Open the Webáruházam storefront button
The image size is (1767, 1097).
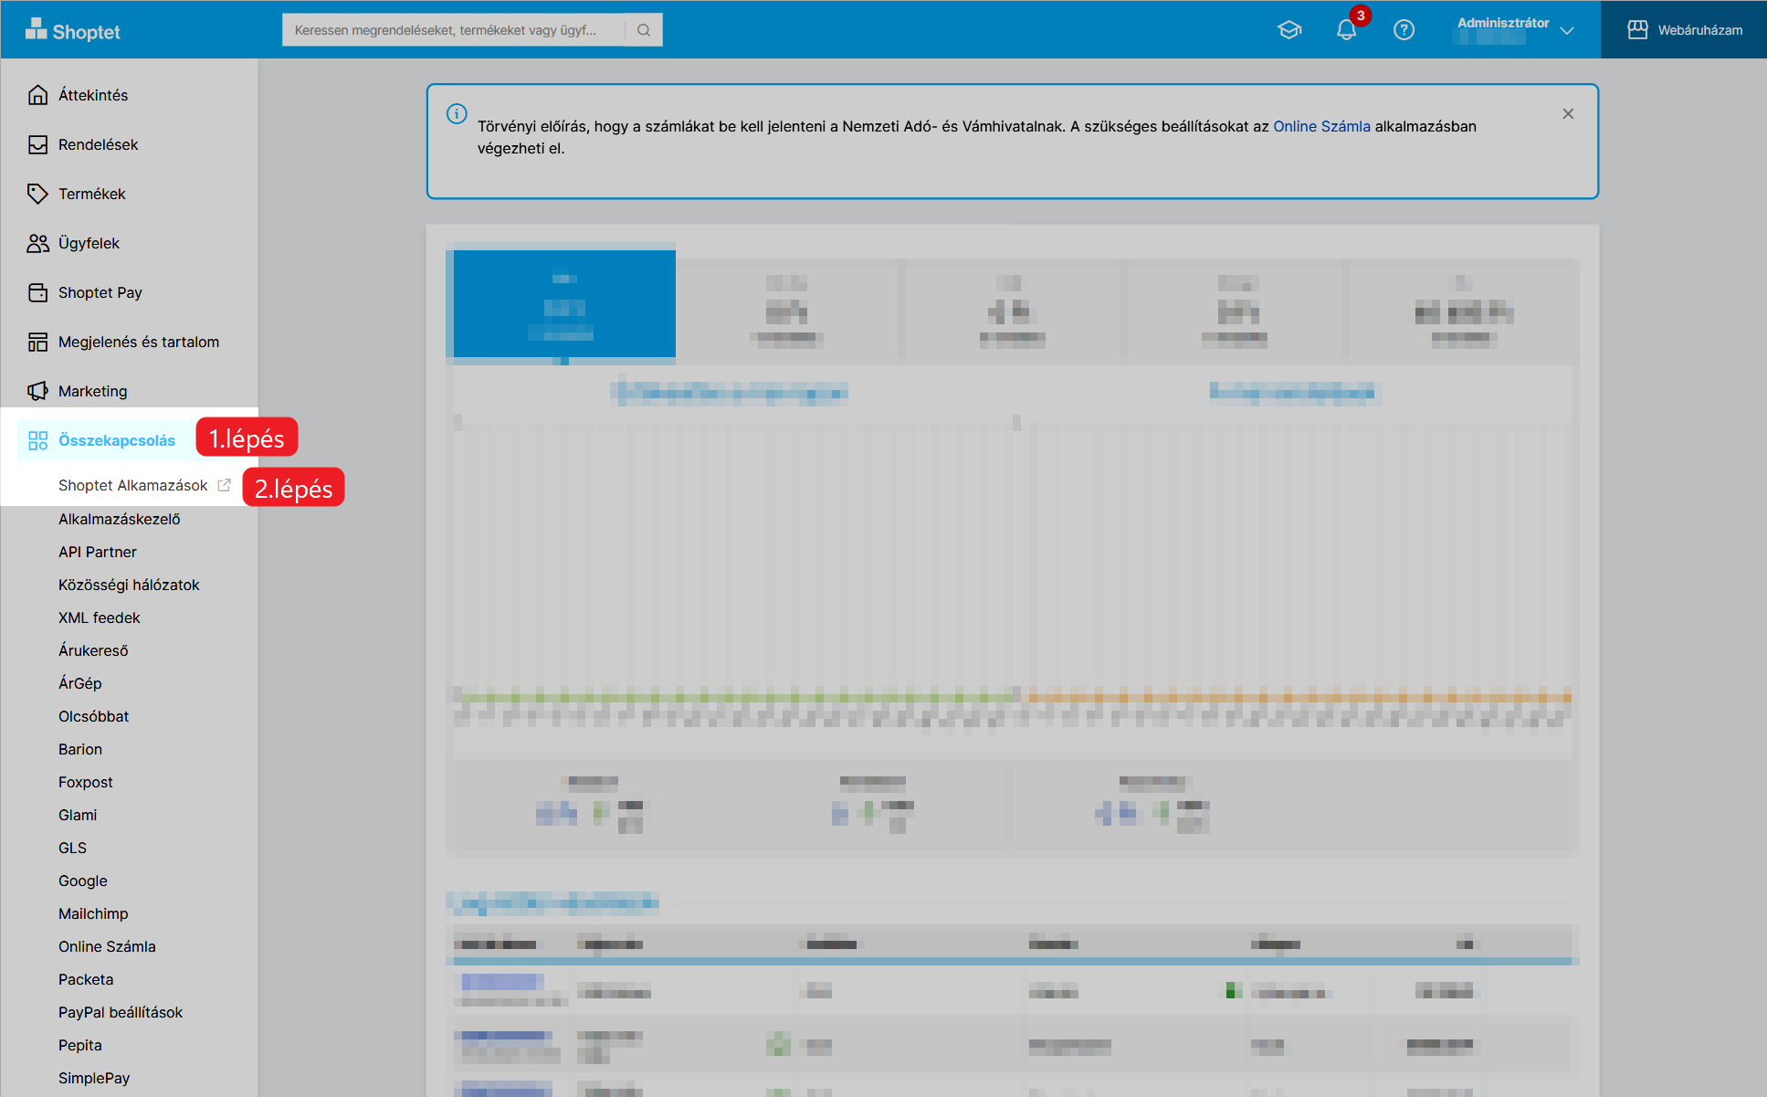[1684, 30]
